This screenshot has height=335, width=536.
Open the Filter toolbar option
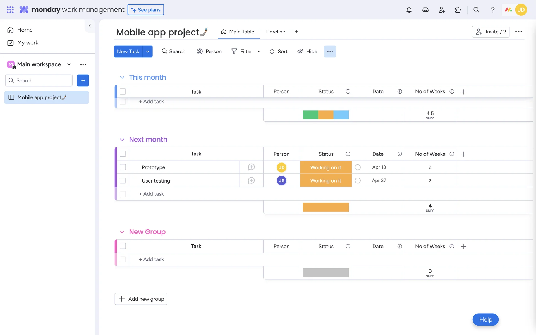tap(242, 51)
